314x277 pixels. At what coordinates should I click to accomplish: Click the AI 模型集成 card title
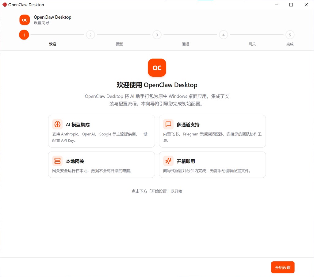78,125
